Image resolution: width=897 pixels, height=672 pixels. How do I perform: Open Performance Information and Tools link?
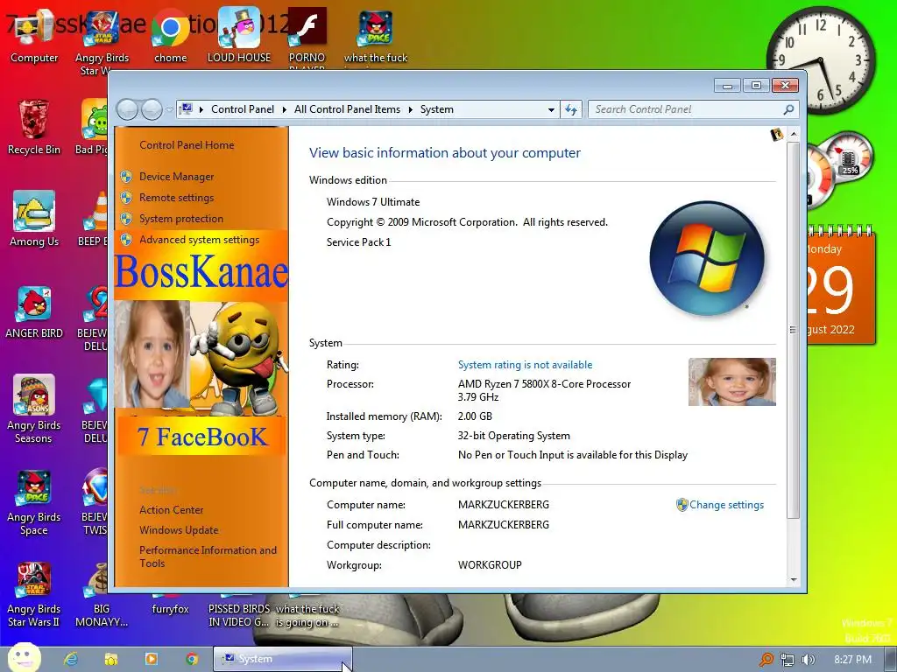[x=208, y=556]
